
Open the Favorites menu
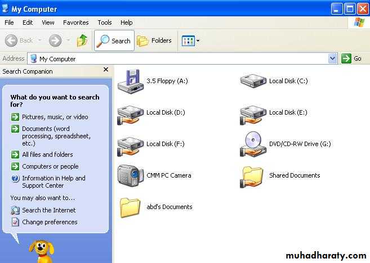click(x=75, y=22)
